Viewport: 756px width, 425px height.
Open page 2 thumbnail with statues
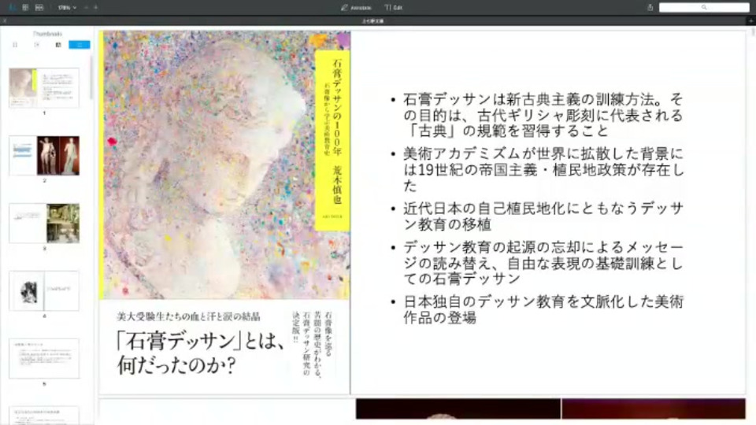pyautogui.click(x=44, y=156)
